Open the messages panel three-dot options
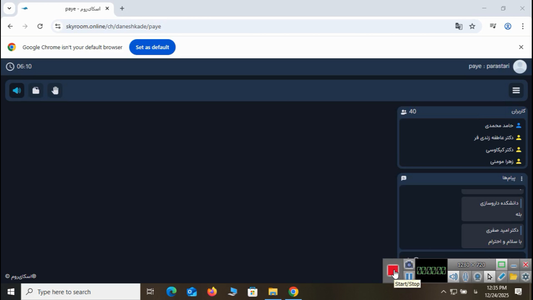Viewport: 533px width, 300px height. point(522,179)
